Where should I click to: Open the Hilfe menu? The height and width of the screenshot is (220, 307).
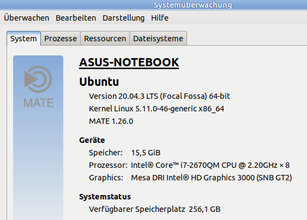pyautogui.click(x=160, y=18)
